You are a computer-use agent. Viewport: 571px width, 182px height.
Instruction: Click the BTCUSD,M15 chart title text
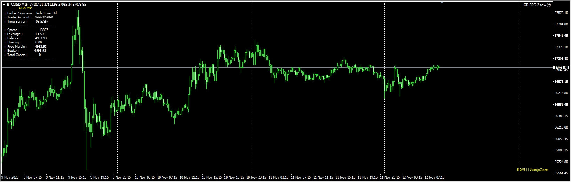point(18,5)
